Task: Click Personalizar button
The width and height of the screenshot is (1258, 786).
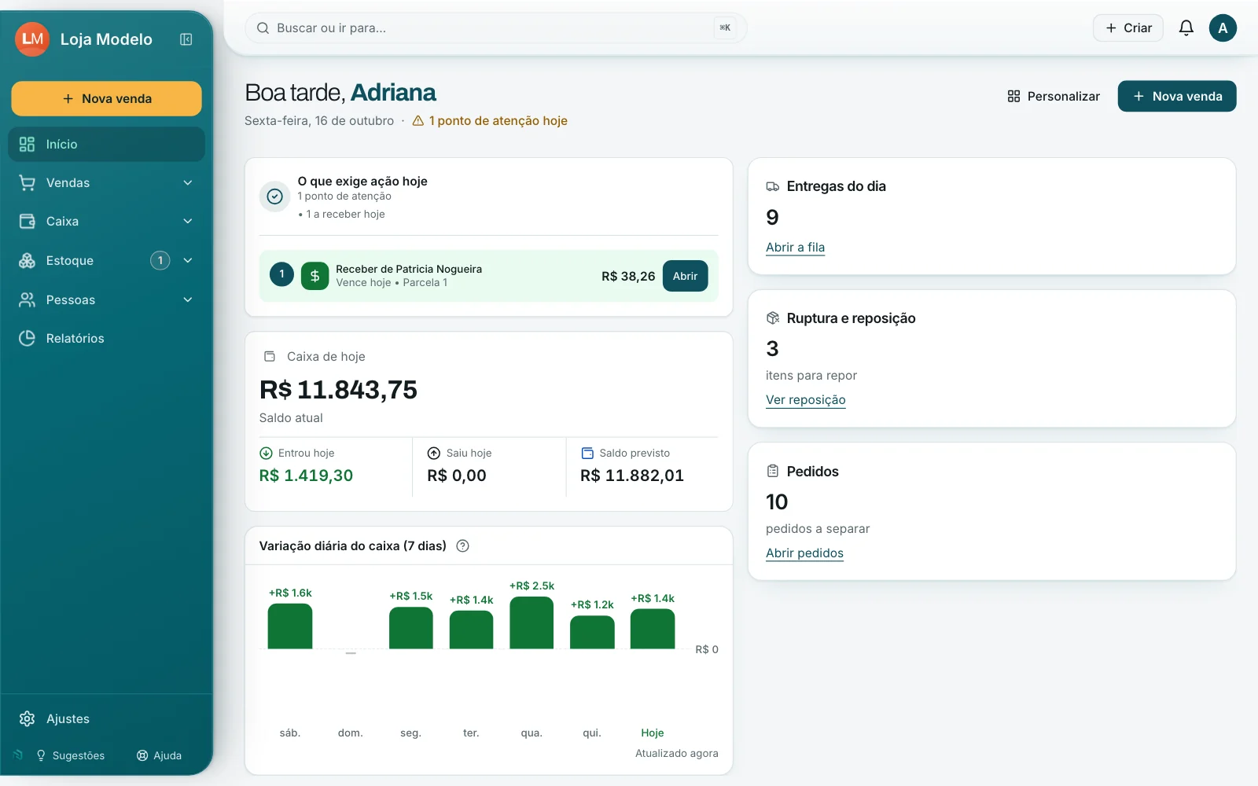Action: (1054, 96)
